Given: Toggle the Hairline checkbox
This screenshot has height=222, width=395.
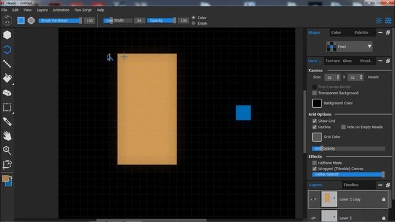Looking at the screenshot, I should pyautogui.click(x=314, y=127).
